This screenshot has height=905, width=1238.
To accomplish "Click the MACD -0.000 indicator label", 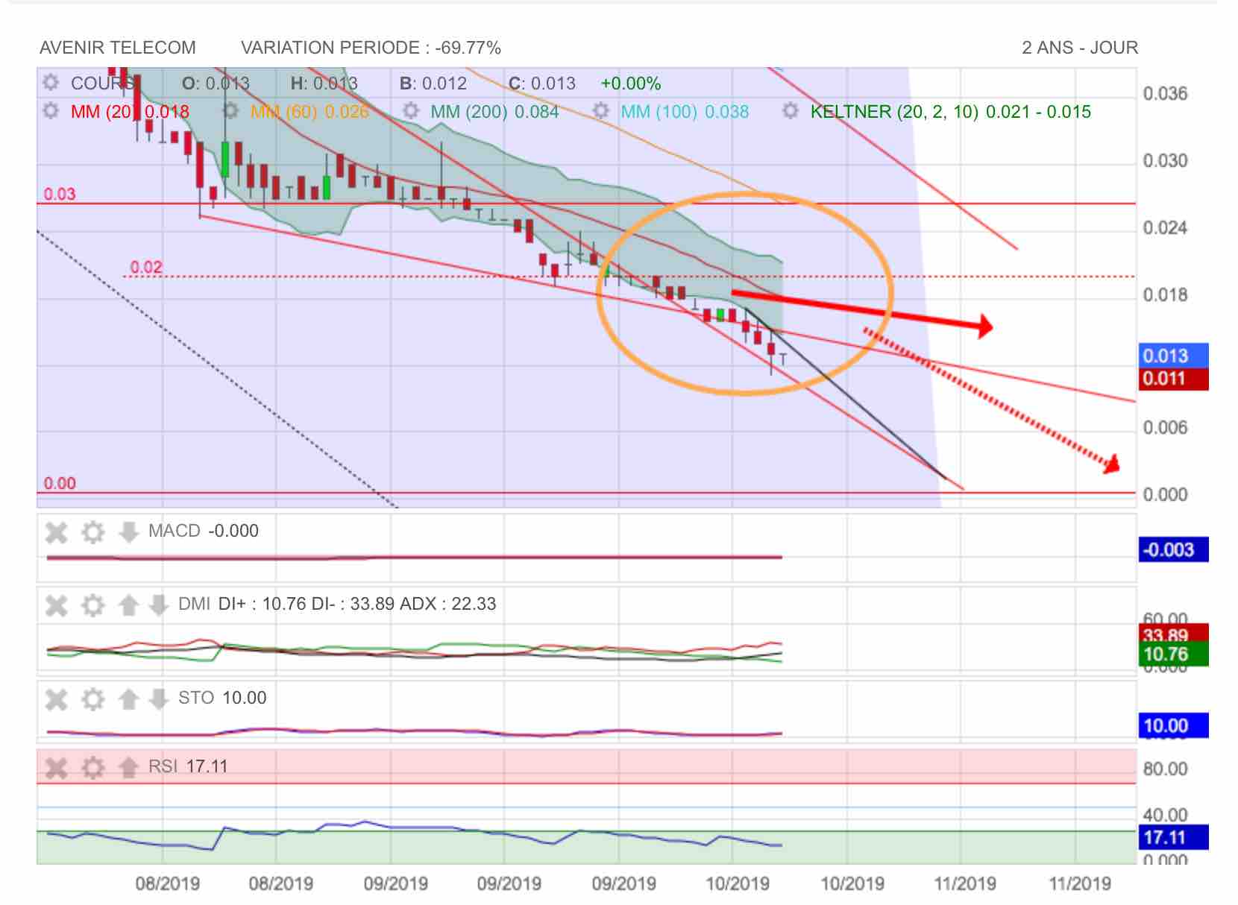I will pyautogui.click(x=204, y=531).
